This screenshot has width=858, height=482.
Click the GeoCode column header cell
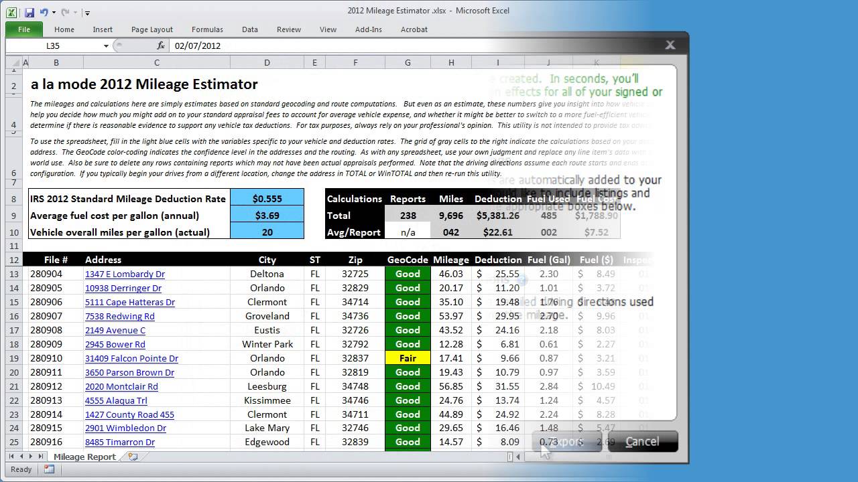coord(408,260)
